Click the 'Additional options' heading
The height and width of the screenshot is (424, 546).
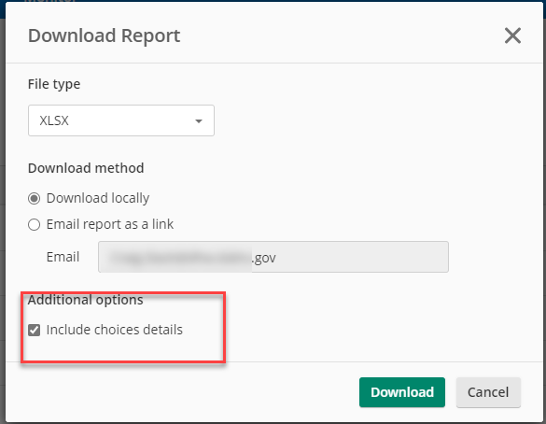(86, 300)
